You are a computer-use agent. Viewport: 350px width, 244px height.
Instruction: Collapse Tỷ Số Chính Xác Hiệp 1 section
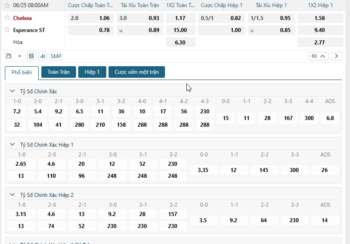point(12,144)
